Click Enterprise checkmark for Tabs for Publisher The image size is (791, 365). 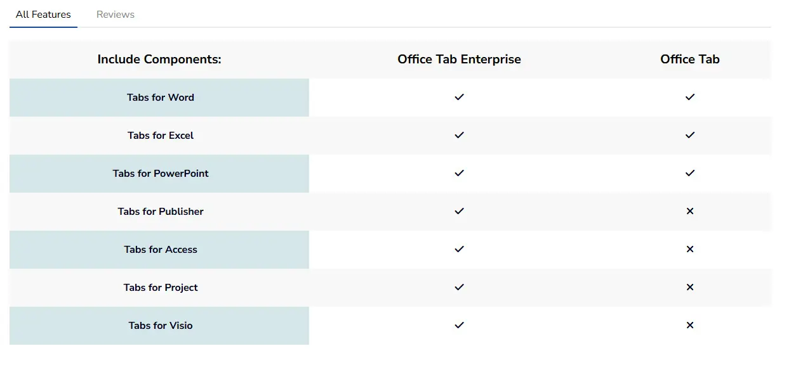[x=460, y=212]
